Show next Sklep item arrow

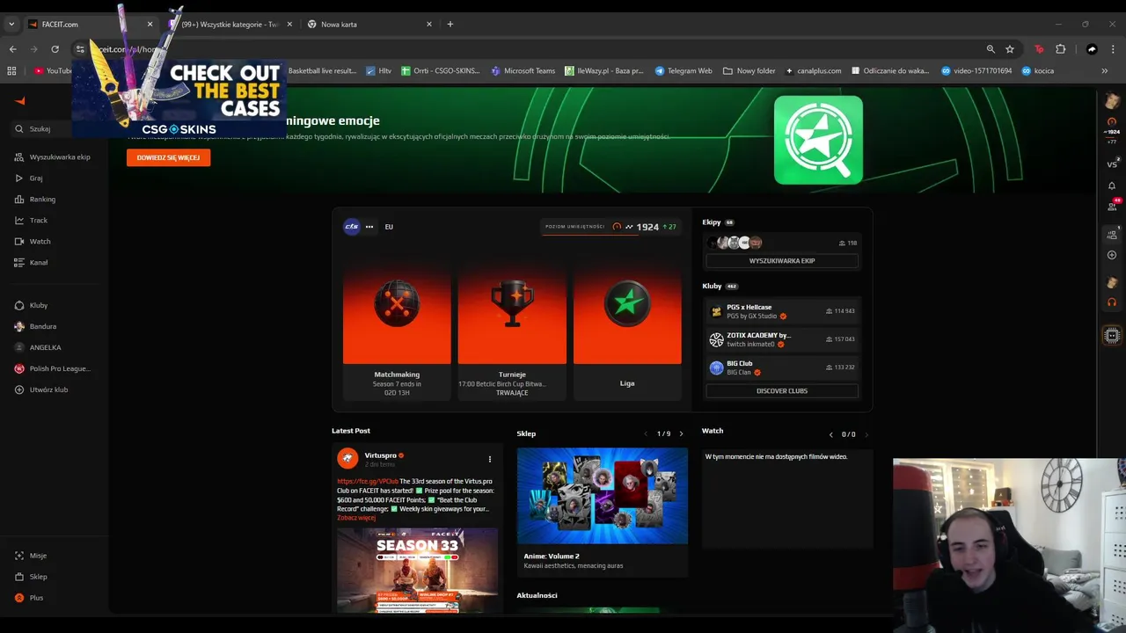point(681,433)
